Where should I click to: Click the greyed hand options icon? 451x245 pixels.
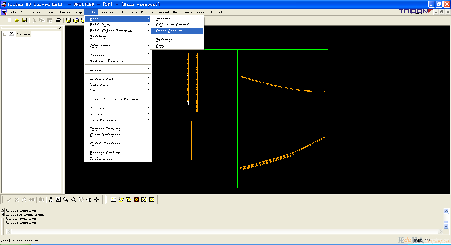24,199
